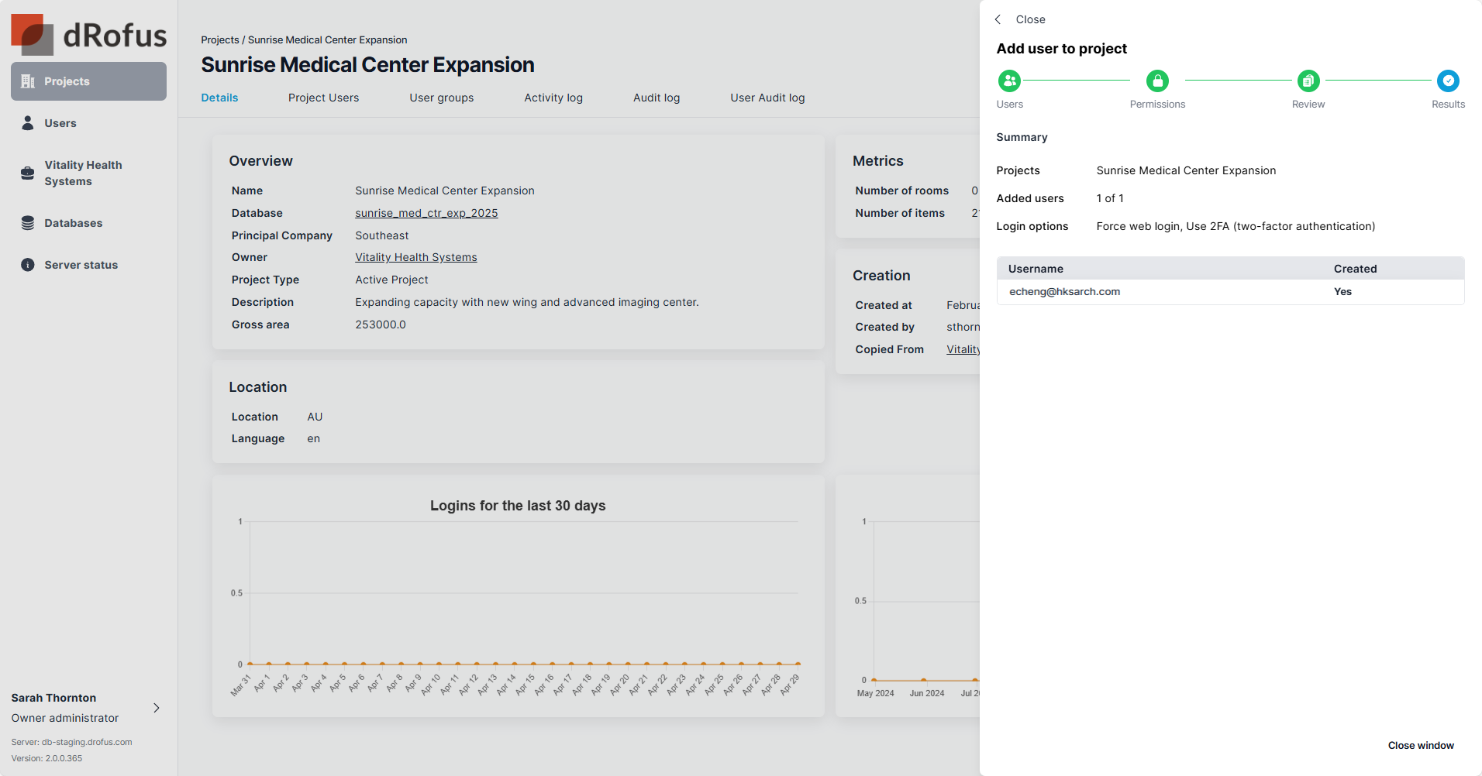Click the Close window button
The width and height of the screenshot is (1482, 776).
1421,746
